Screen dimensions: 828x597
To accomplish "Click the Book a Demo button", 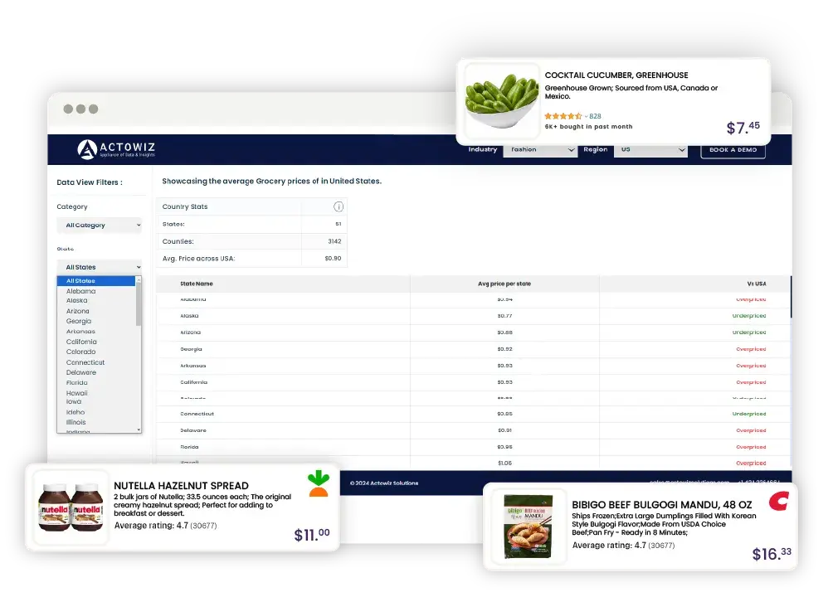I will pyautogui.click(x=733, y=150).
